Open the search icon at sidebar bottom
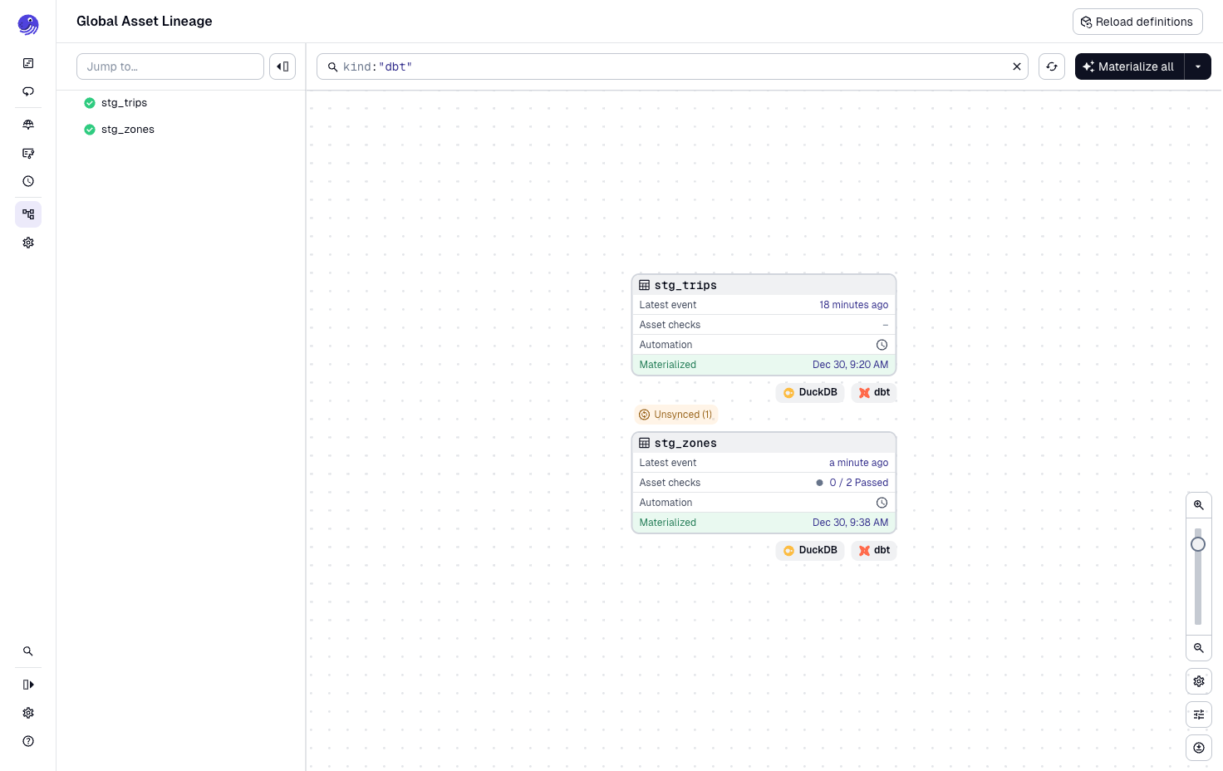Screen dimensions: 1223x771 coord(28,651)
